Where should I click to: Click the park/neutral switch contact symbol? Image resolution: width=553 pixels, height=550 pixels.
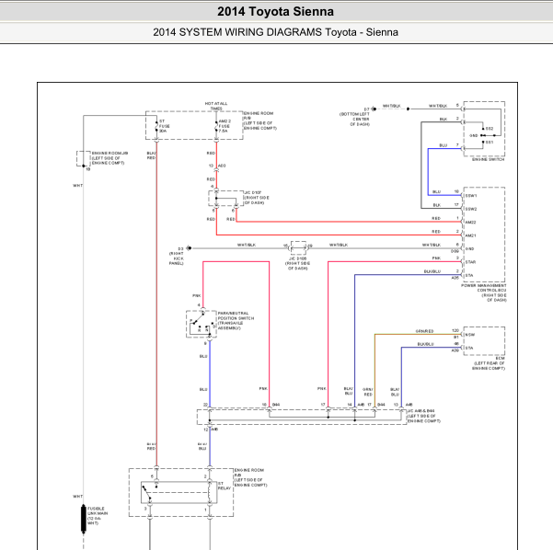pos(201,325)
